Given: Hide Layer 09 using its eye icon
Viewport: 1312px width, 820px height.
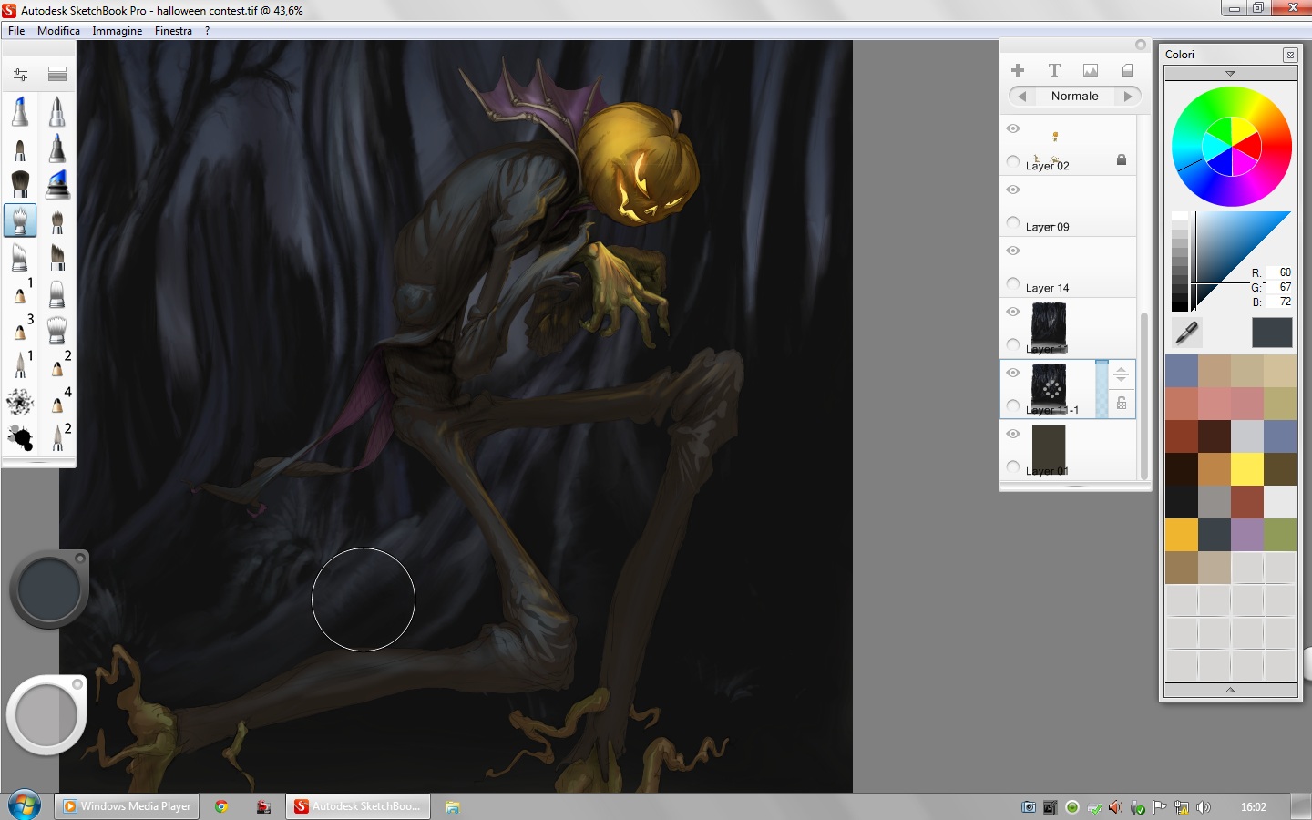Looking at the screenshot, I should pyautogui.click(x=1013, y=190).
